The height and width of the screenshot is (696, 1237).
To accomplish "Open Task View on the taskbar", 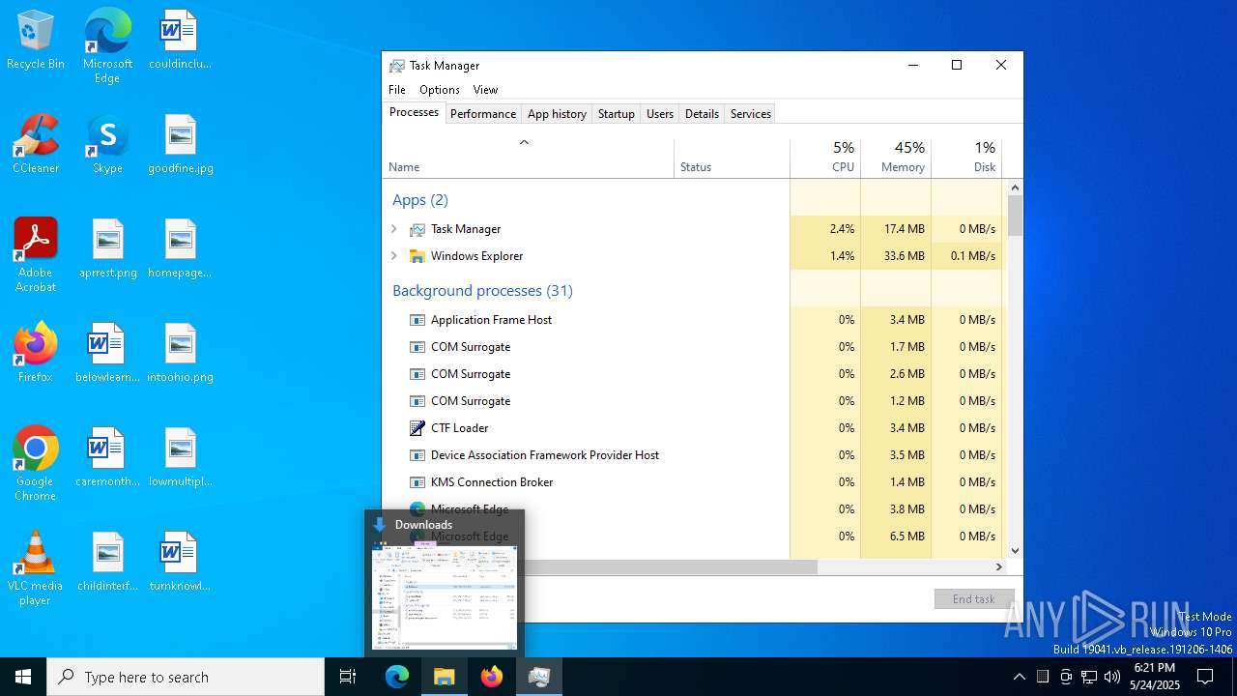I will [348, 678].
